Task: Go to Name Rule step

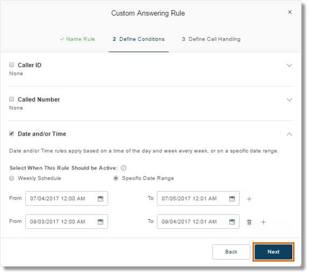Action: (x=78, y=39)
